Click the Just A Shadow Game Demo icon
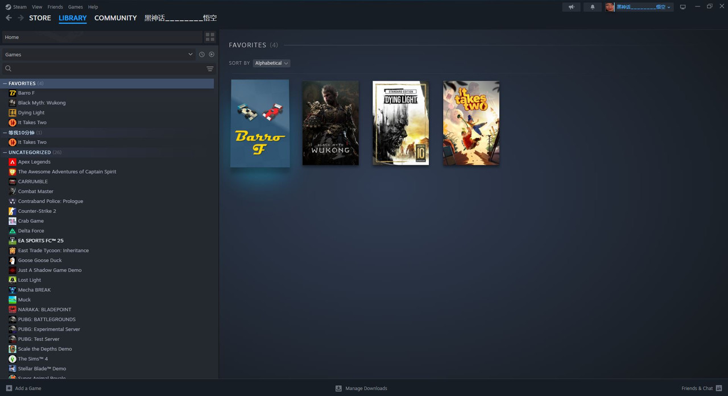 click(x=13, y=270)
